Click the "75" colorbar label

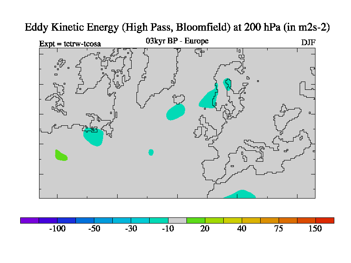click(279, 229)
